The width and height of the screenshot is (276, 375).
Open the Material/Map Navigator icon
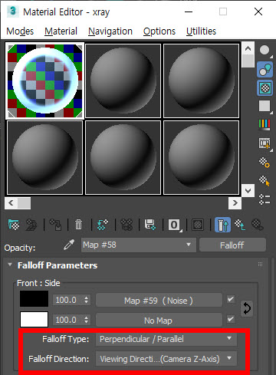tap(264, 199)
